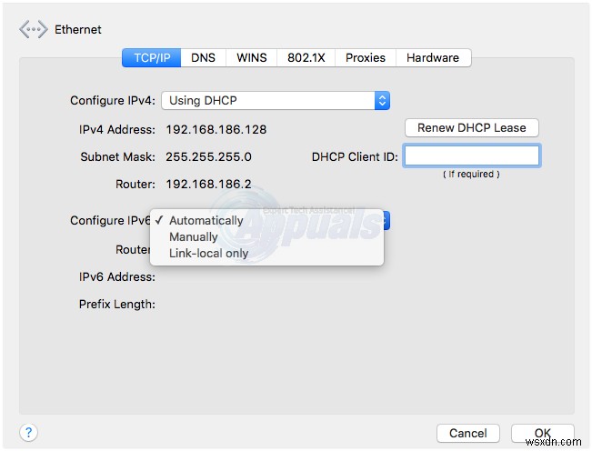
Task: Click the IPv4 Address label
Action: [x=117, y=129]
